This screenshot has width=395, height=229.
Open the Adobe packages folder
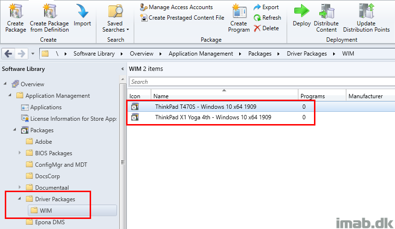click(x=43, y=142)
